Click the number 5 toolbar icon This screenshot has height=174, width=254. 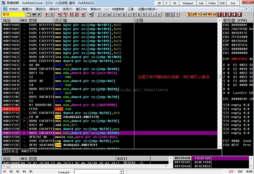[x=239, y=14]
